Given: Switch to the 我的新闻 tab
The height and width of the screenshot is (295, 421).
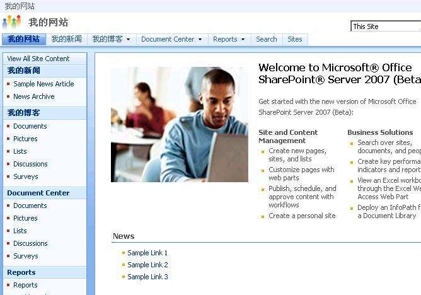Looking at the screenshot, I should 67,39.
